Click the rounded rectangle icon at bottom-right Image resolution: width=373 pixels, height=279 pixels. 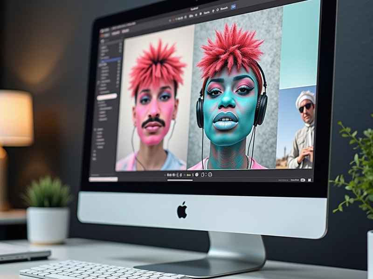303,180
